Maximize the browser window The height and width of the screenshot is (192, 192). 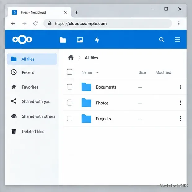(x=166, y=9)
